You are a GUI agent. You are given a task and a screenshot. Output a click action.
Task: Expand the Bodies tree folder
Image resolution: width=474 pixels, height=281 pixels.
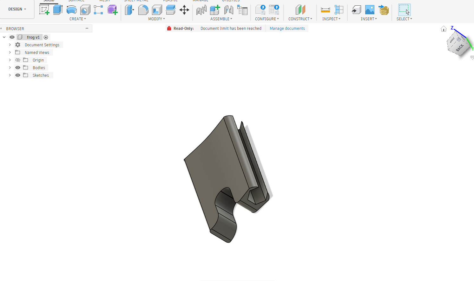pos(10,68)
